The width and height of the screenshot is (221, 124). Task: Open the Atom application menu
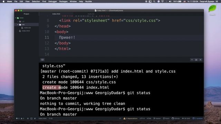pyautogui.click(x=9, y=1)
